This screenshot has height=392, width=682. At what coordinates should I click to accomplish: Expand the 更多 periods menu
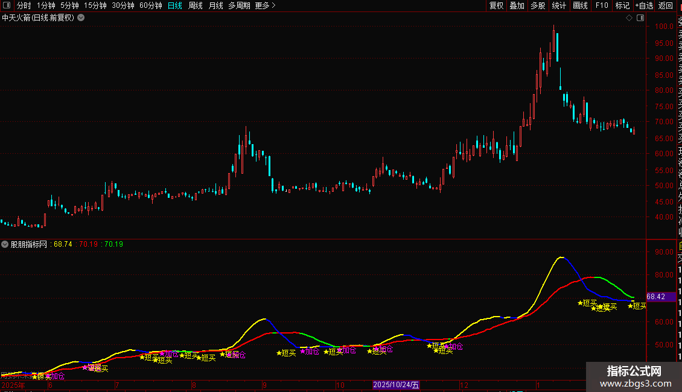(x=266, y=5)
